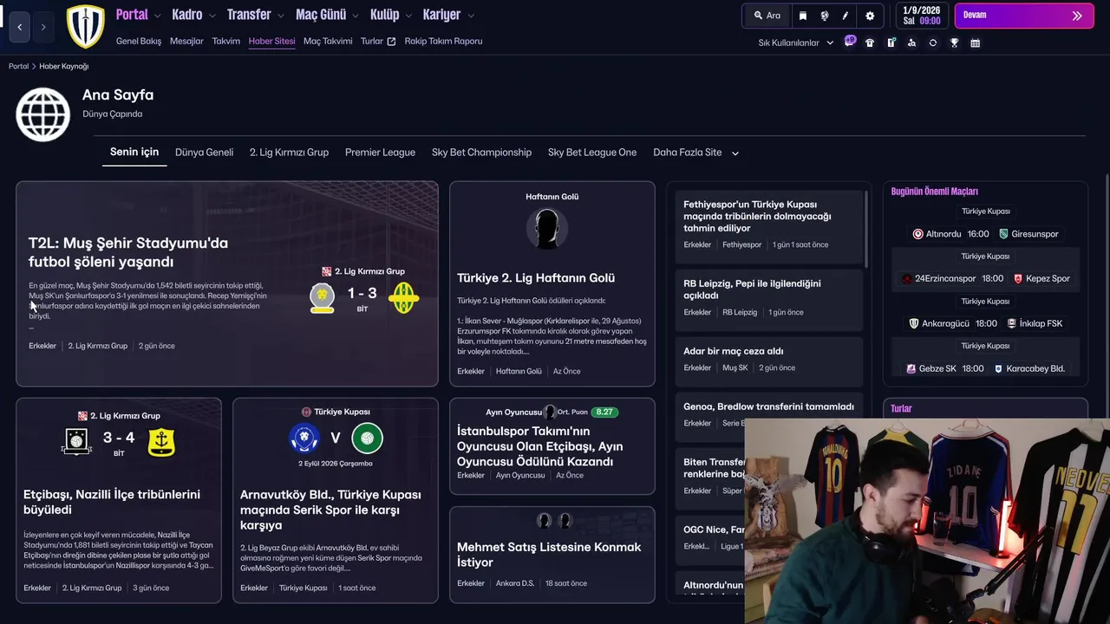The height and width of the screenshot is (624, 1110).
Task: Select the Ana Sayfa globe logo
Action: click(x=43, y=114)
